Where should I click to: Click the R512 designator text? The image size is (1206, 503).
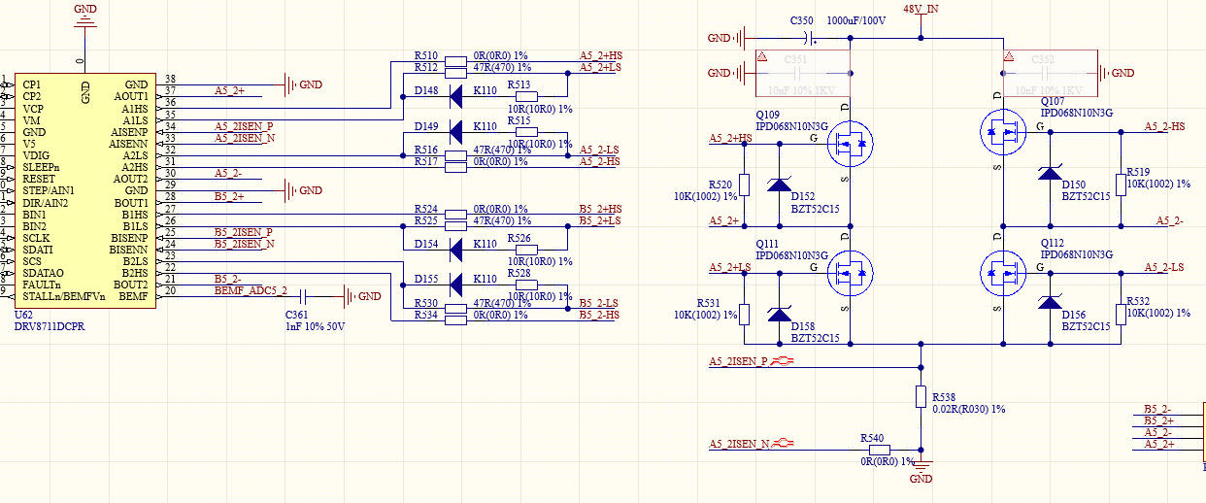coord(425,67)
